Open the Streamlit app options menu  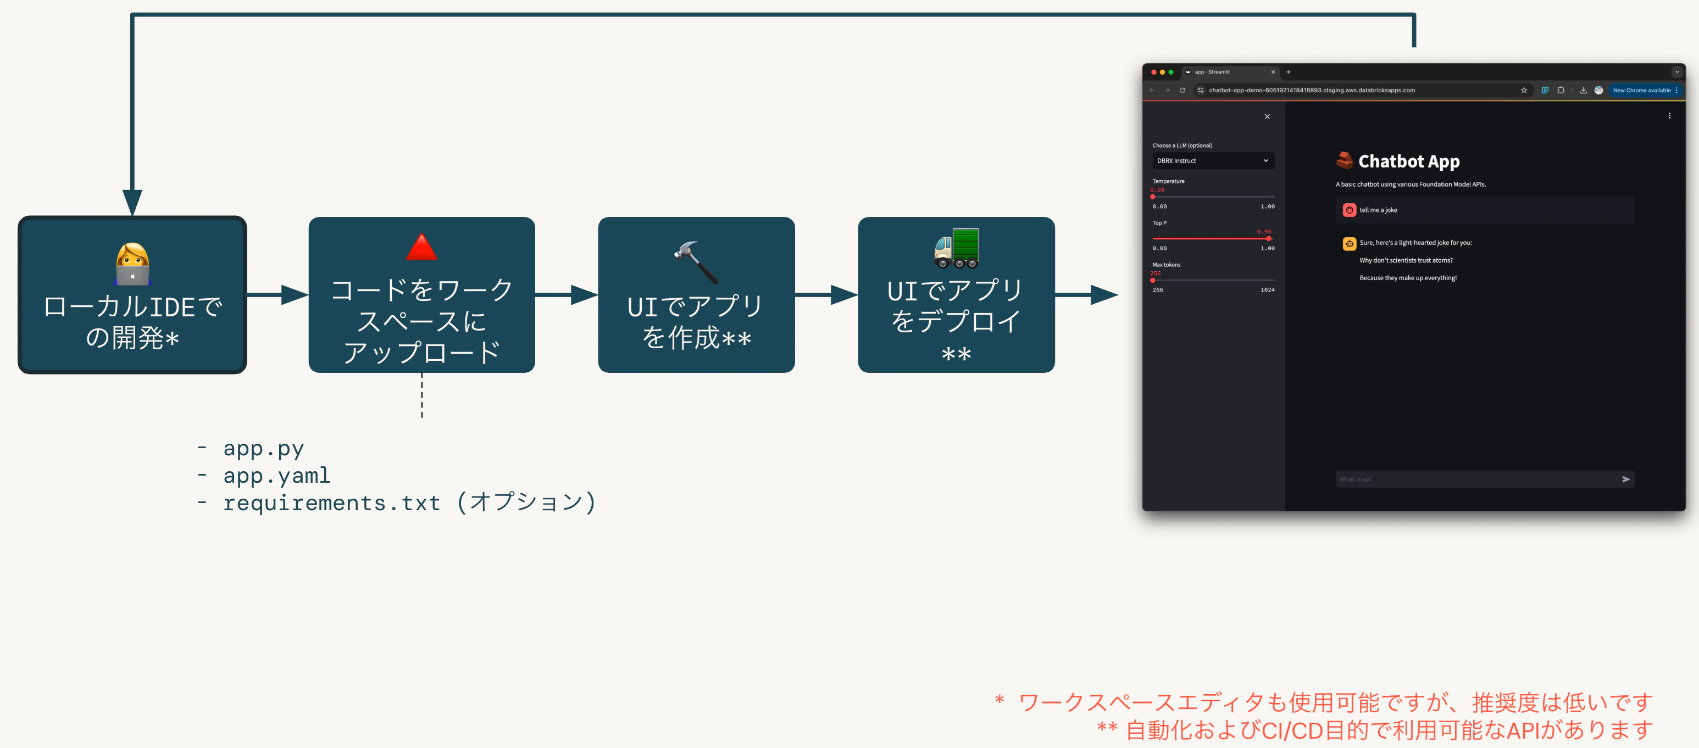click(1669, 116)
